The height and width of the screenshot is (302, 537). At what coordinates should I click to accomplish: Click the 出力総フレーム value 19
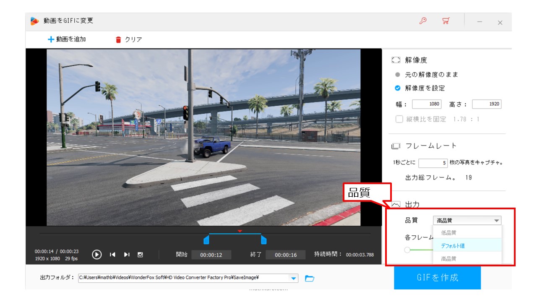tap(469, 177)
